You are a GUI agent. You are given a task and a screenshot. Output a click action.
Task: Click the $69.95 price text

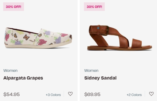point(92,94)
